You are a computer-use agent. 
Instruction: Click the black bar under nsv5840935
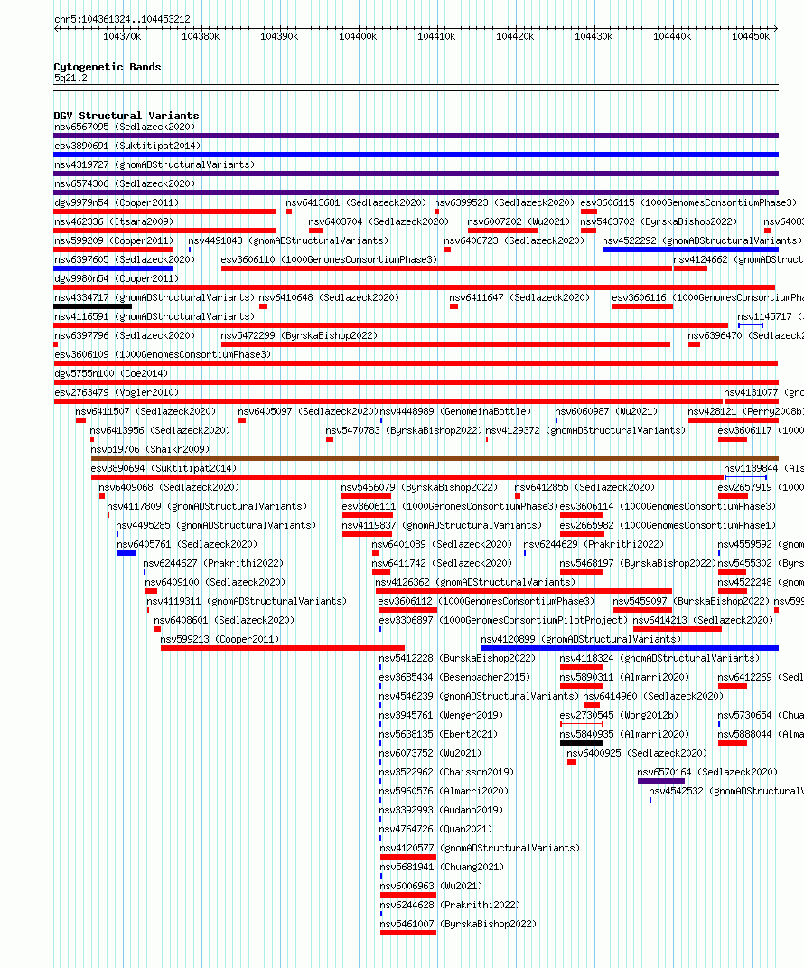click(581, 743)
